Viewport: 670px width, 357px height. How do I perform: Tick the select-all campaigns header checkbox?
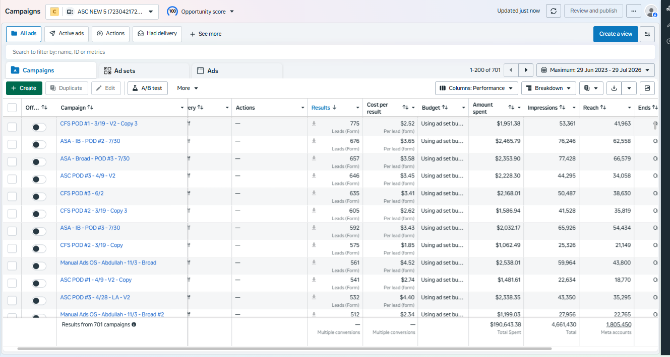pyautogui.click(x=12, y=108)
